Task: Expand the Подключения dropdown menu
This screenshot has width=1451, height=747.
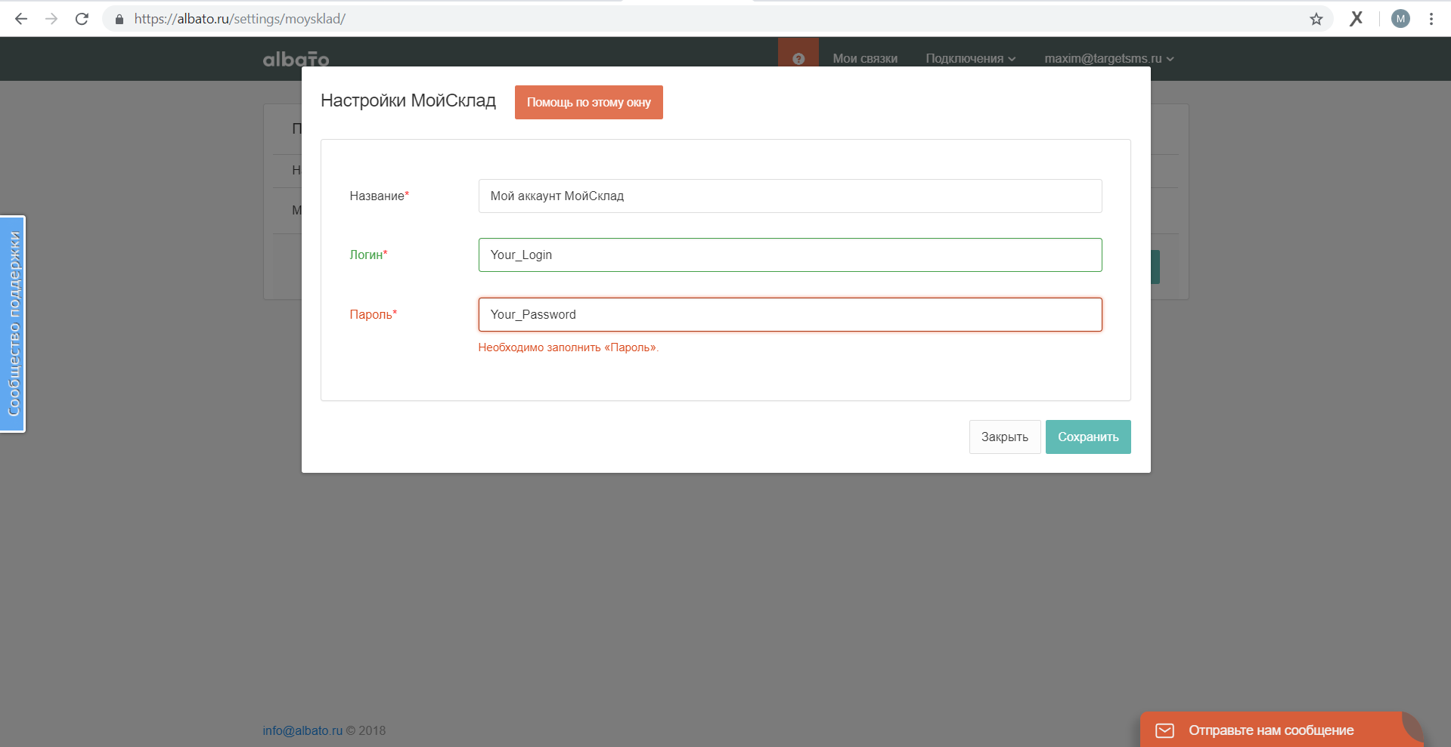Action: pos(971,59)
